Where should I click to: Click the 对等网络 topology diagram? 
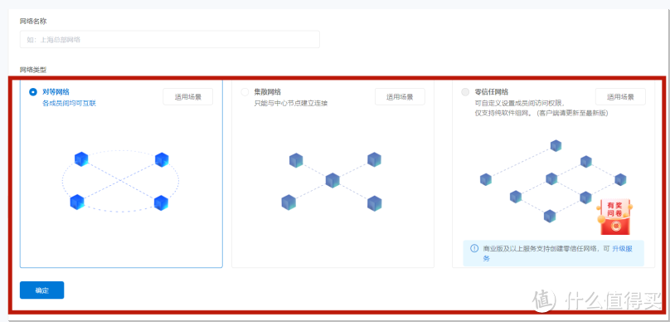point(121,181)
